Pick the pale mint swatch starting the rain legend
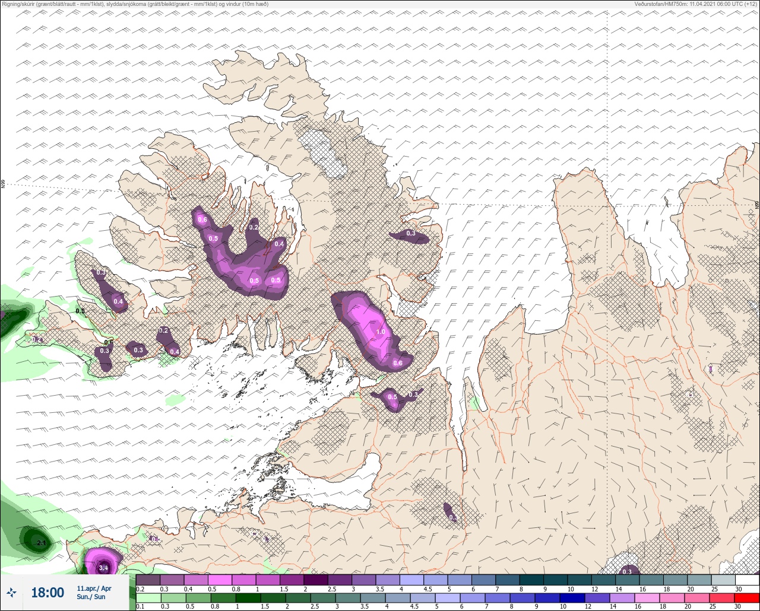Screen dimensions: 760x611 [148, 597]
